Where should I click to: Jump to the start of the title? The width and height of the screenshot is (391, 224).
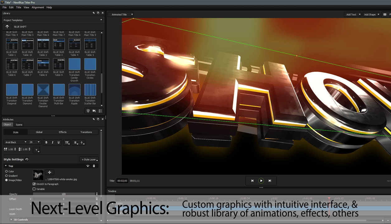pyautogui.click(x=252, y=180)
